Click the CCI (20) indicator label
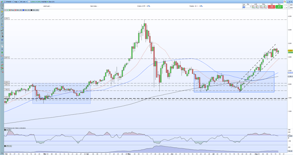293x155 pixels. (8, 130)
